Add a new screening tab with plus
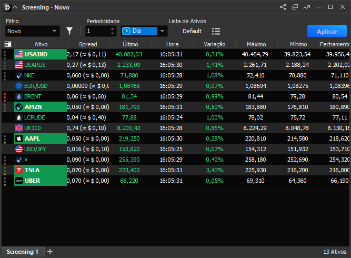Image resolution: width=351 pixels, height=258 pixels. [x=50, y=252]
